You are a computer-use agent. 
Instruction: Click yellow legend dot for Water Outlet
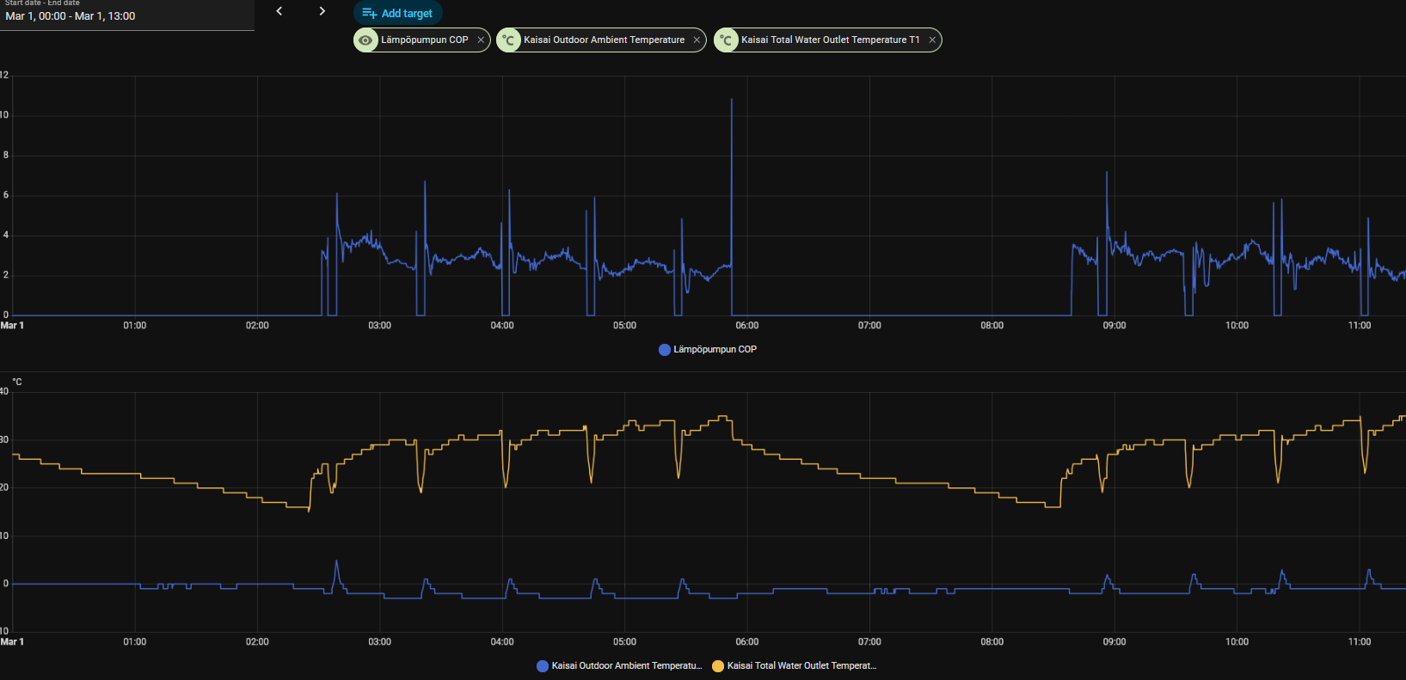[718, 666]
